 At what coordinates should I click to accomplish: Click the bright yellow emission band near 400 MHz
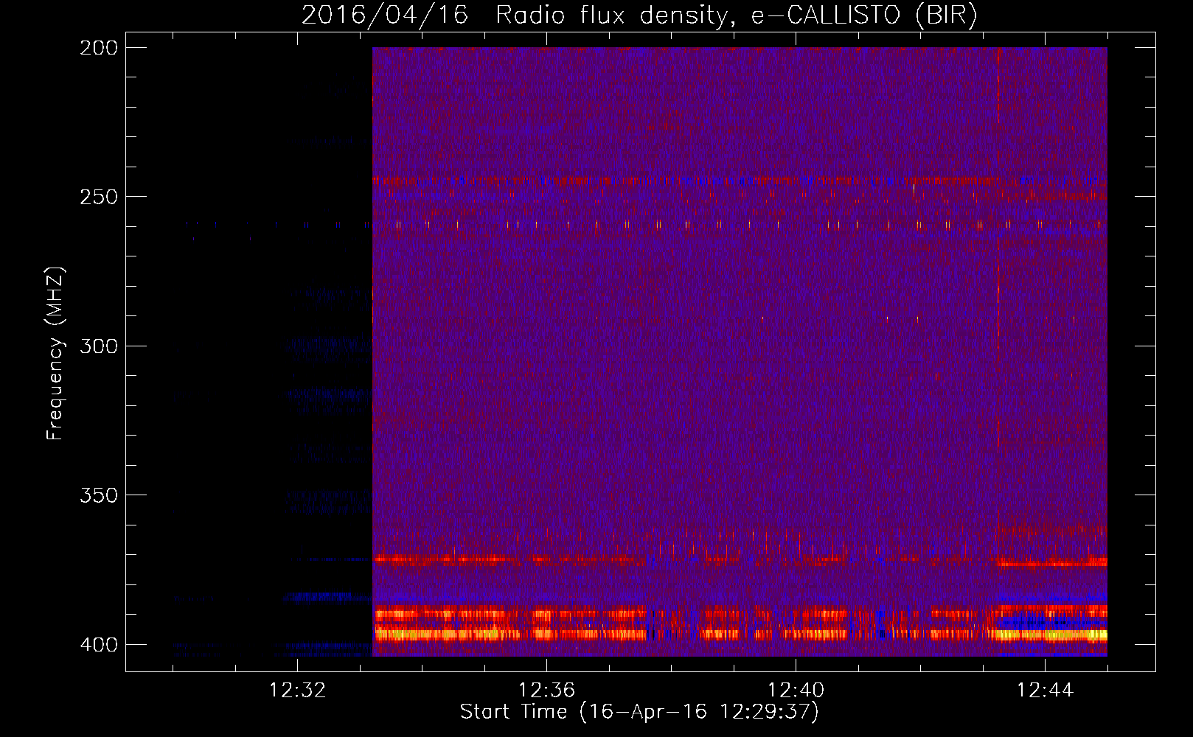click(740, 634)
